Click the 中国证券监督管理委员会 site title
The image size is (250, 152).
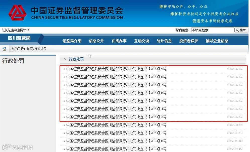77,11
